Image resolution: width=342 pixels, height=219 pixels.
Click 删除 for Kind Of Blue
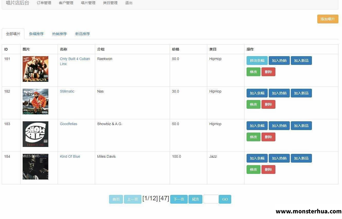pyautogui.click(x=268, y=170)
